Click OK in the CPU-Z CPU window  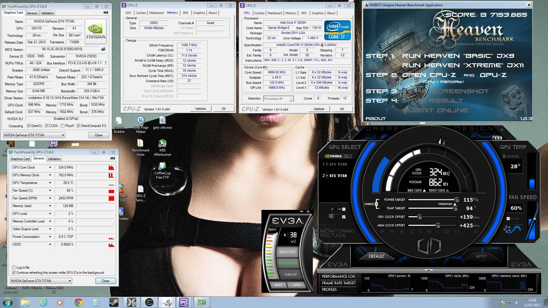click(342, 109)
